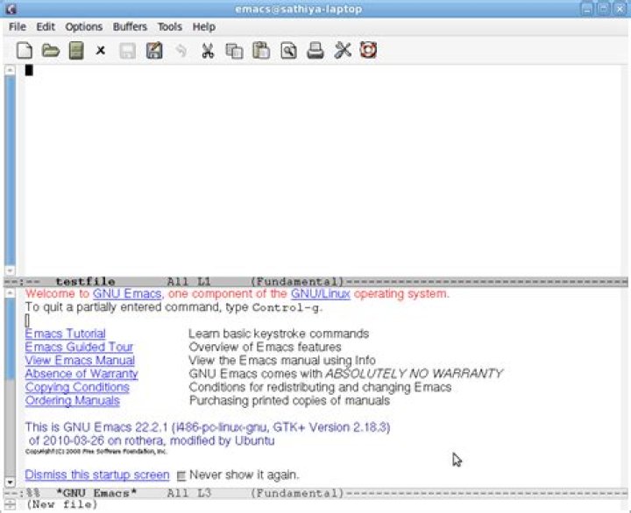Open Preferences with the tools icon
Image resolution: width=631 pixels, height=513 pixels.
tap(343, 51)
